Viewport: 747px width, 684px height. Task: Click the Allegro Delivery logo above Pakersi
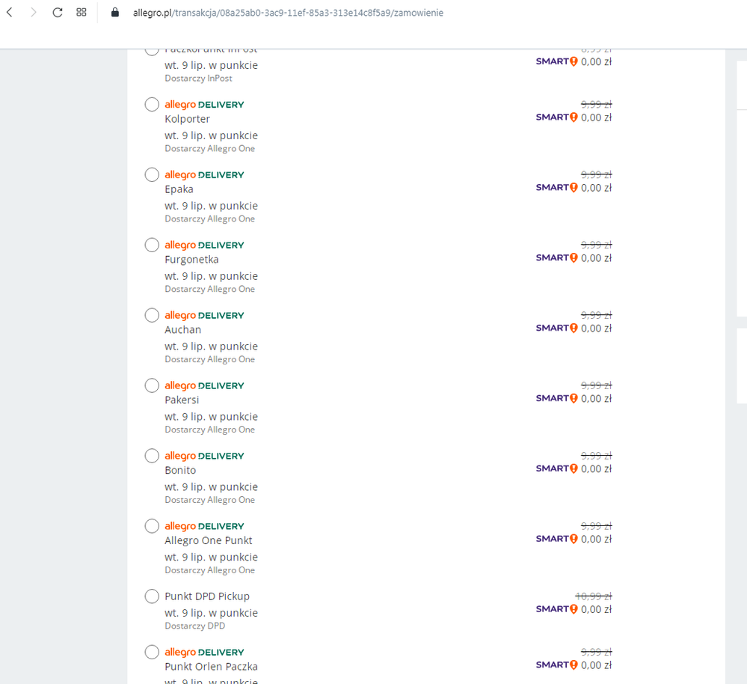coord(204,385)
